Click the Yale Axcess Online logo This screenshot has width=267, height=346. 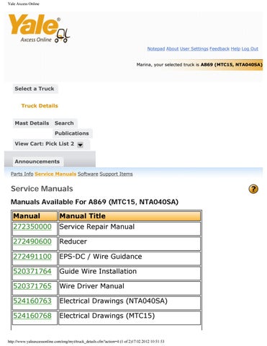click(40, 29)
